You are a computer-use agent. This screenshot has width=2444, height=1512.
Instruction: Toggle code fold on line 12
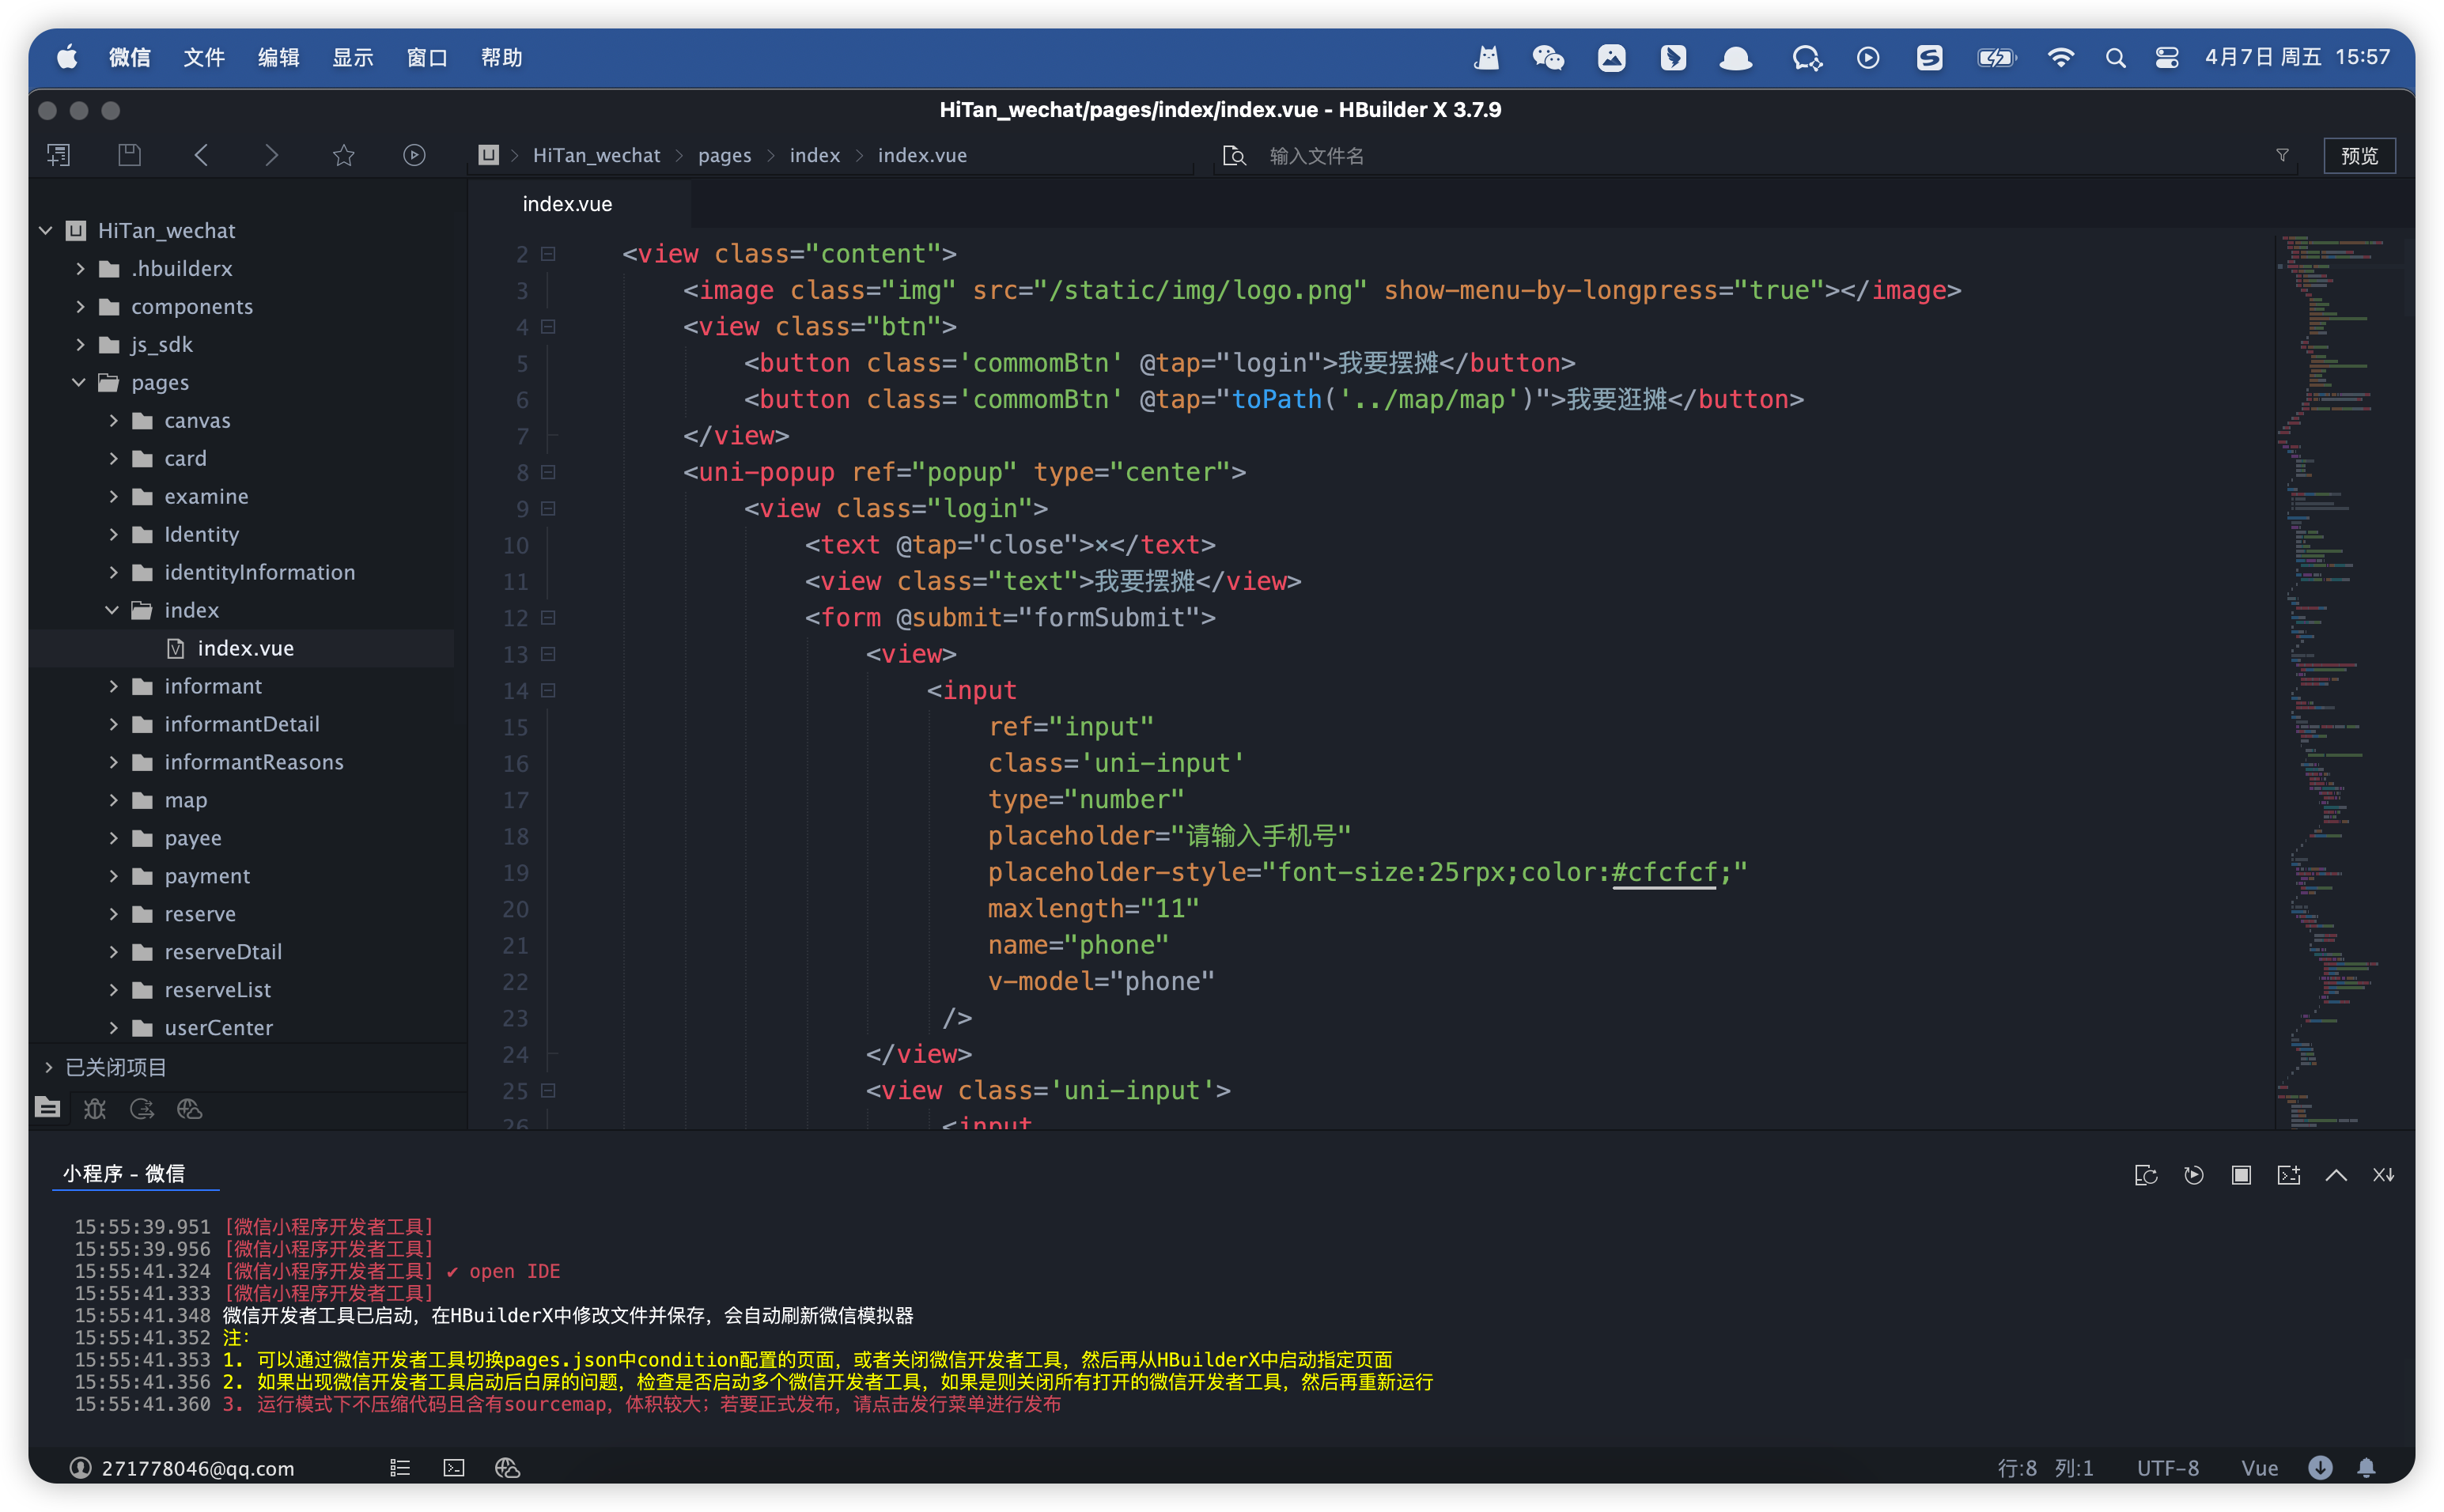pyautogui.click(x=548, y=618)
